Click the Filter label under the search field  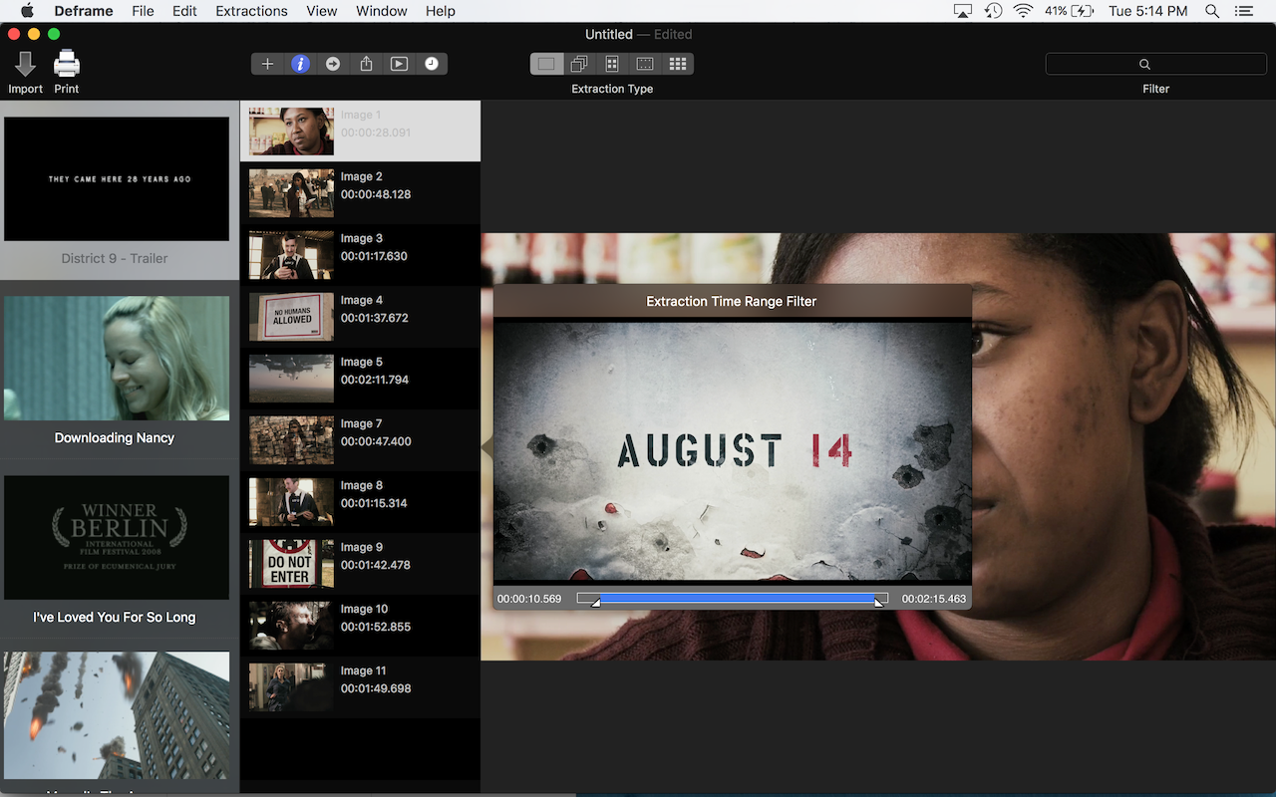[x=1156, y=89]
